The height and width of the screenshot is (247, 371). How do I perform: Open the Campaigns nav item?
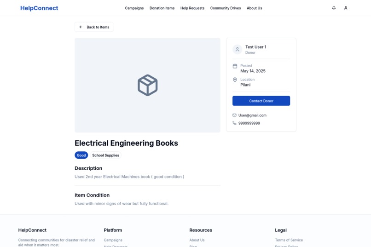[134, 8]
